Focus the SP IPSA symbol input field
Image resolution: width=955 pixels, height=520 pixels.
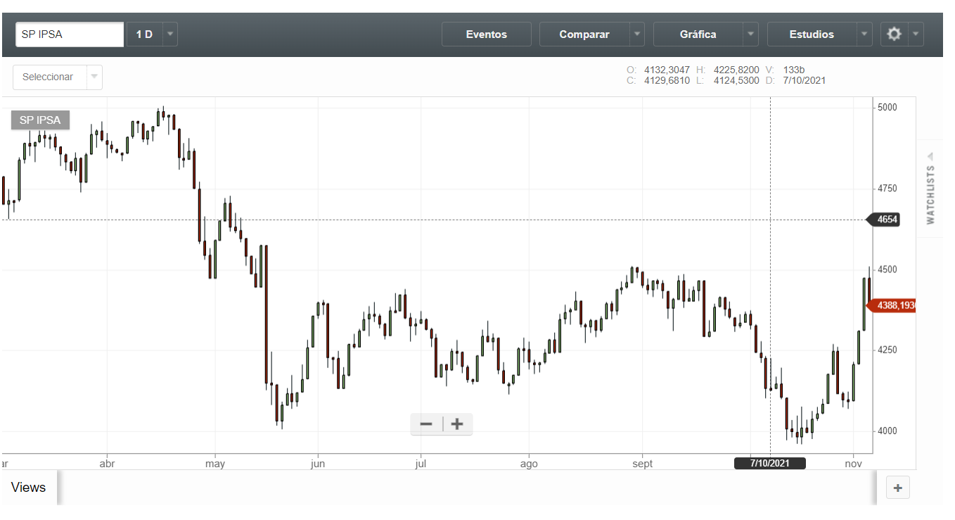click(x=70, y=34)
